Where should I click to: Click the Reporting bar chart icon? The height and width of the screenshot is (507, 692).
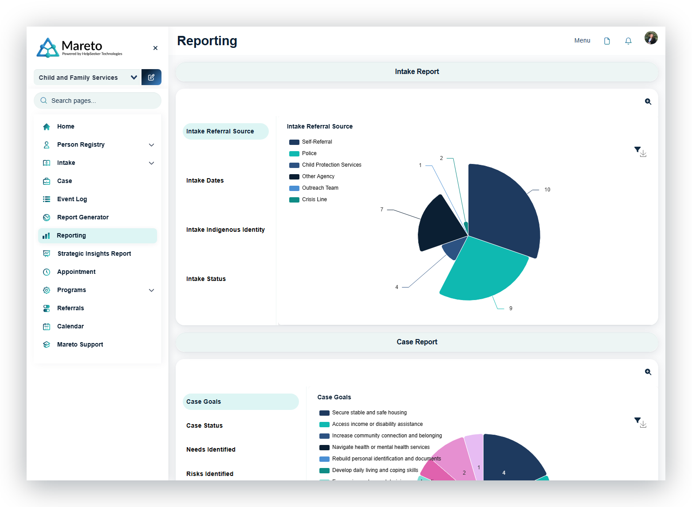(46, 236)
